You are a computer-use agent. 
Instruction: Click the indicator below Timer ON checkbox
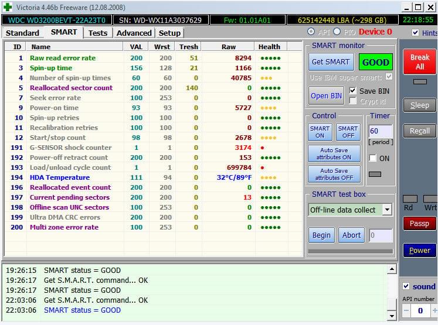[375, 174]
